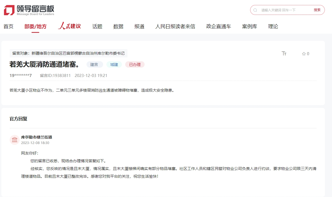Screen dimensions: 332x197
Task: Focus the keyword search input field
Action: (x=285, y=10)
